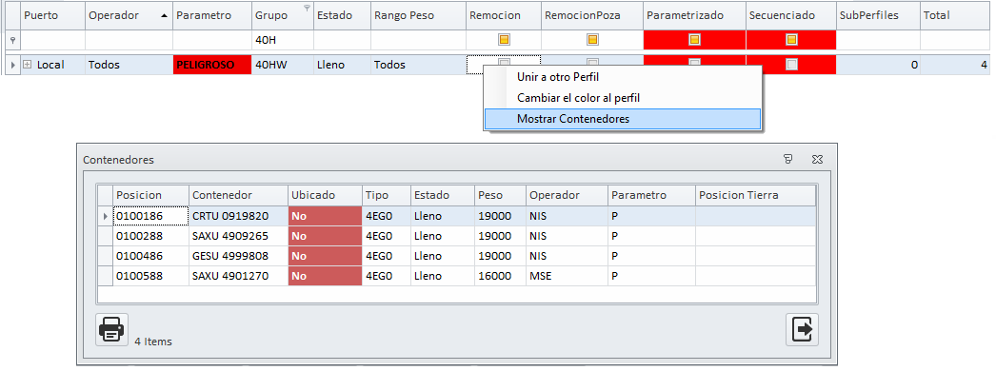Select position cell 0100486
This screenshot has height=371, width=996.
(x=150, y=256)
